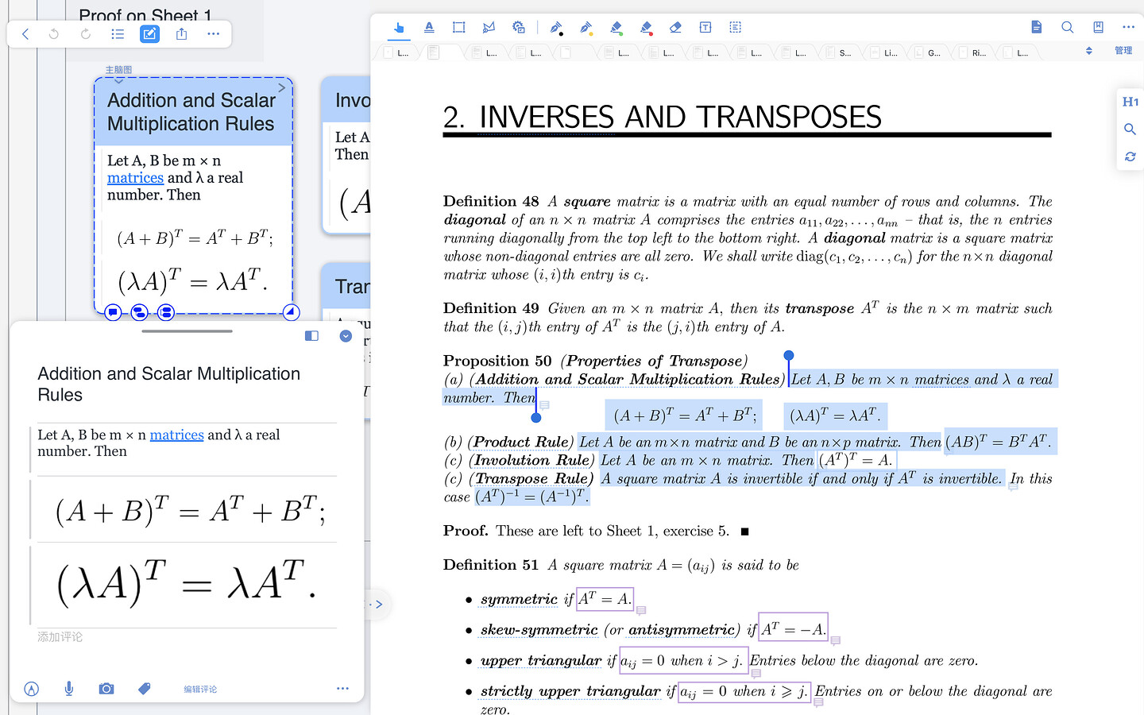Click the 添加评论 comment field

click(x=60, y=637)
